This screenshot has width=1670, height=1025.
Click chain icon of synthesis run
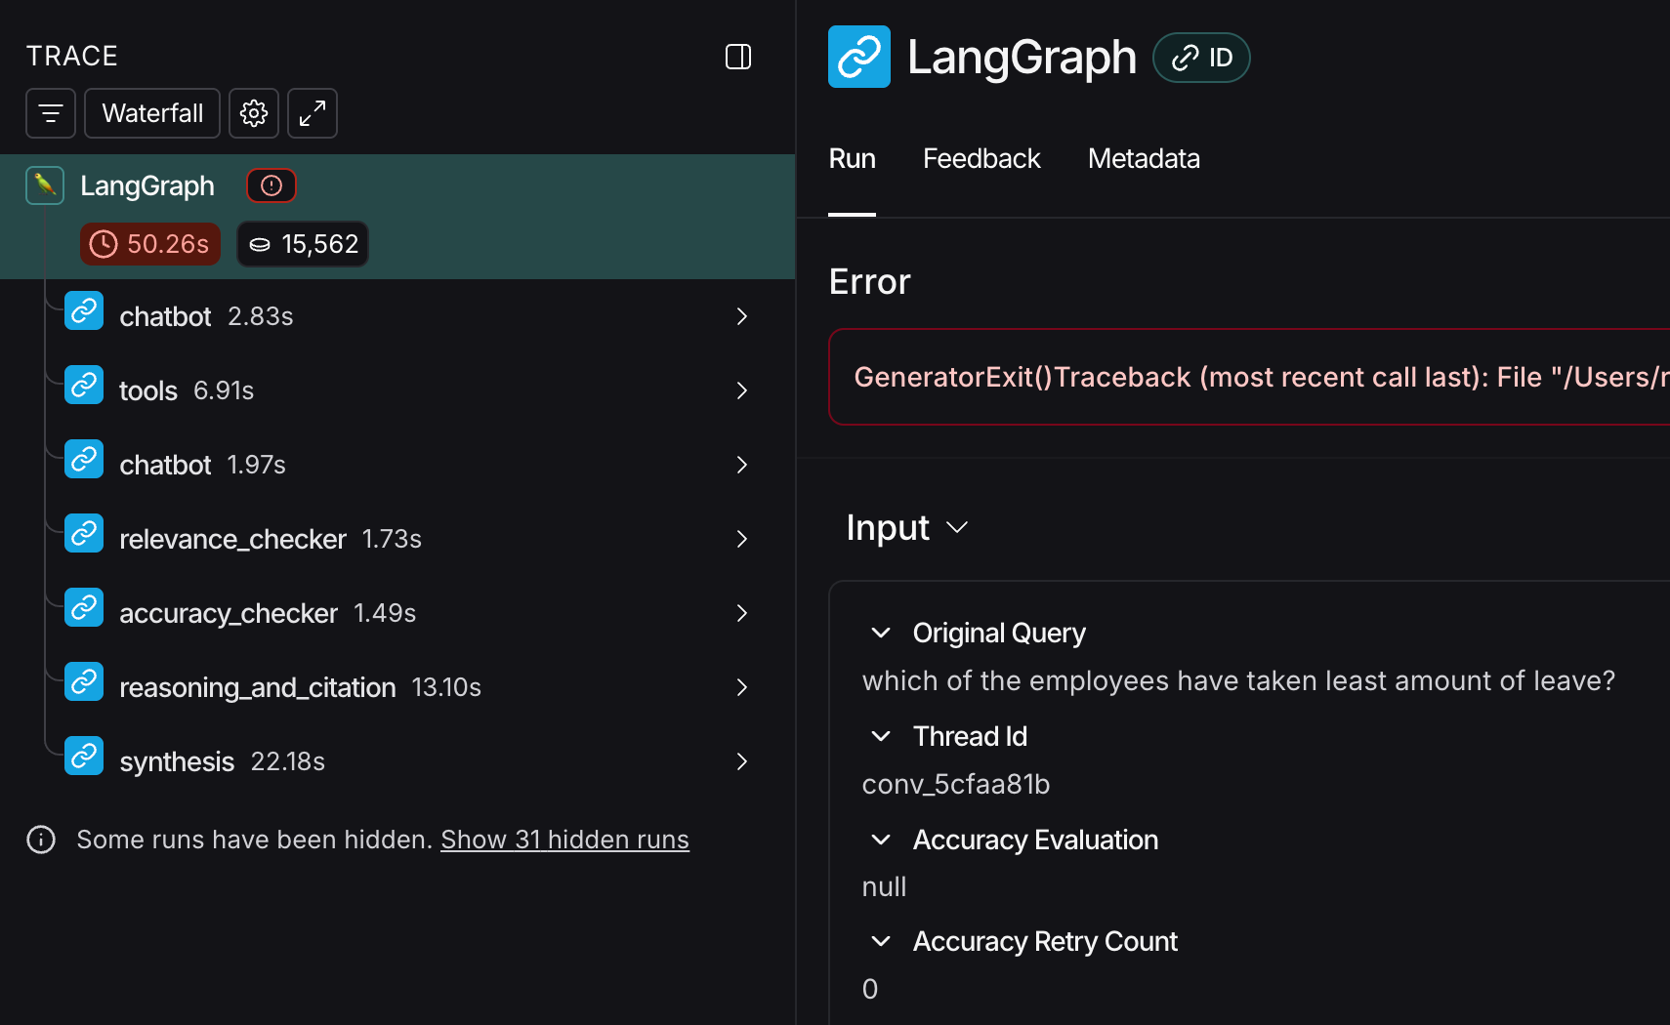click(84, 757)
